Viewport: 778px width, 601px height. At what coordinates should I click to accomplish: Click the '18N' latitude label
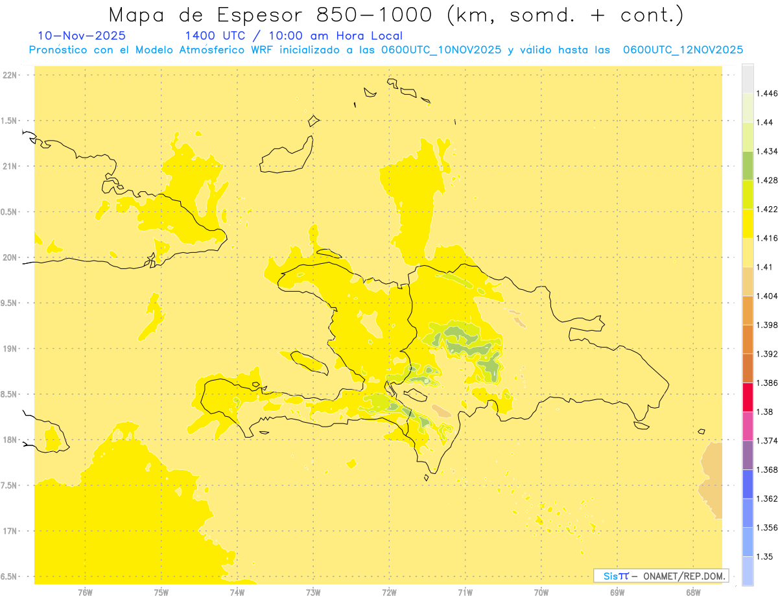click(10, 440)
